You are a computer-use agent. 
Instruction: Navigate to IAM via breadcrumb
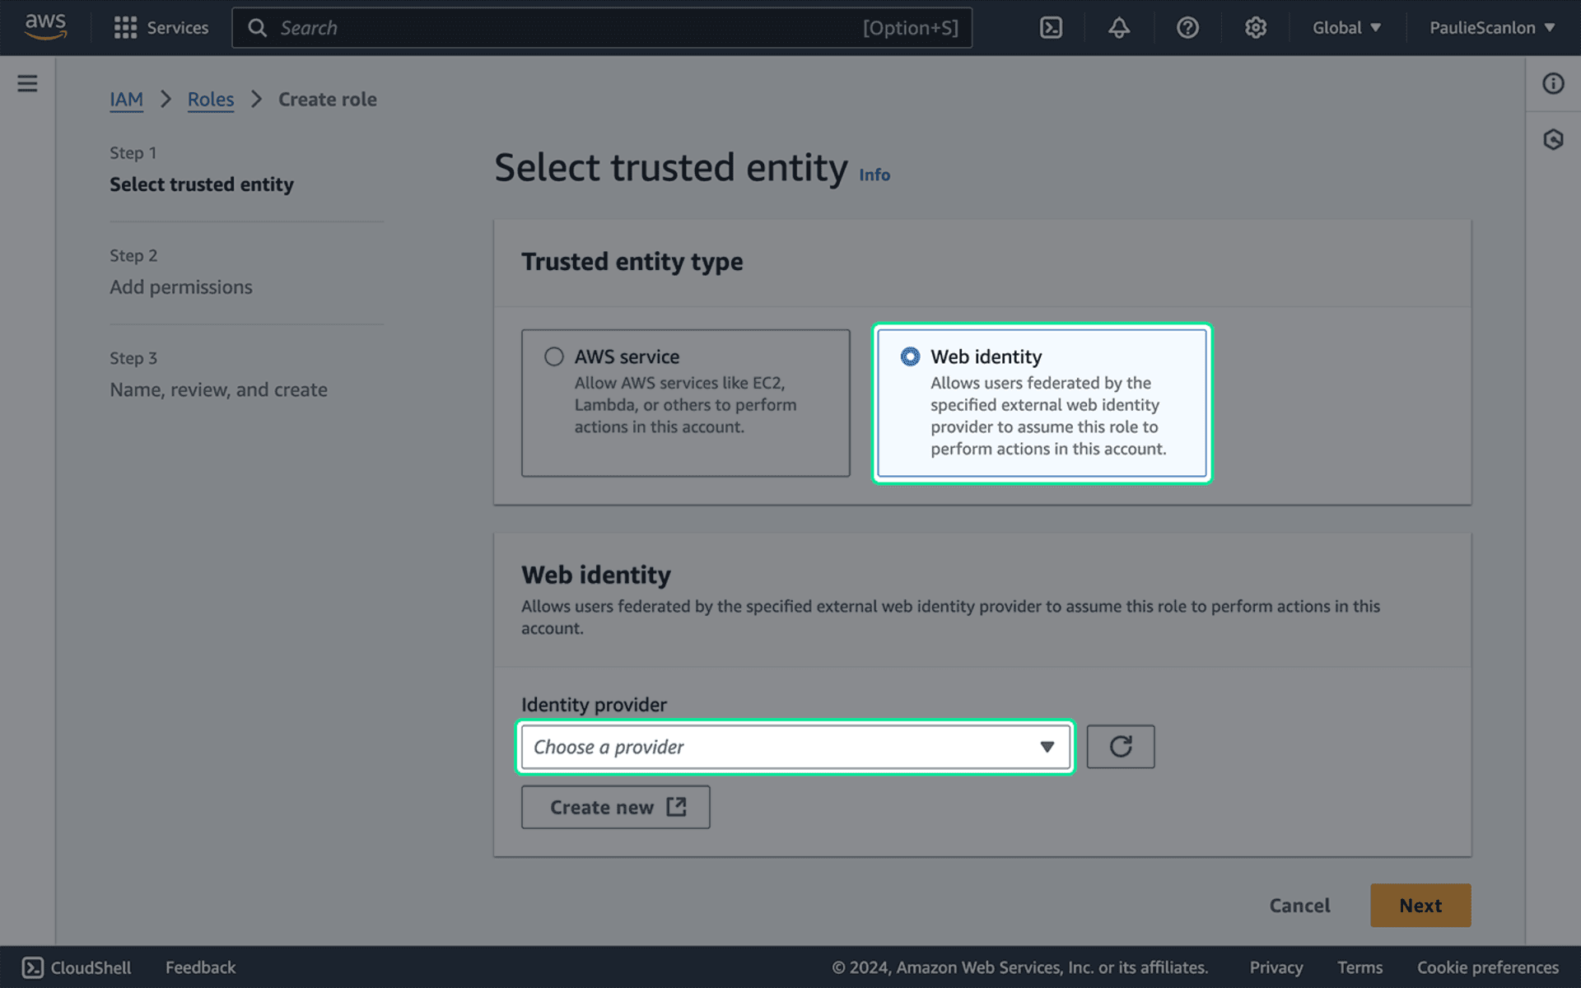point(126,99)
